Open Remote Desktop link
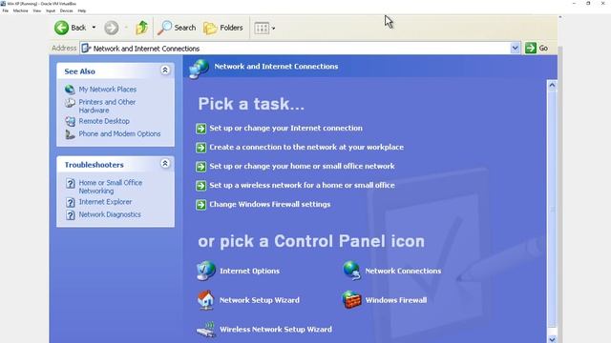 pos(104,121)
